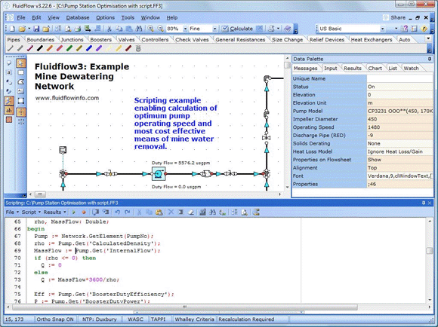The width and height of the screenshot is (438, 327).
Task: Click the Print icon in main toolbar
Action: tap(78, 29)
